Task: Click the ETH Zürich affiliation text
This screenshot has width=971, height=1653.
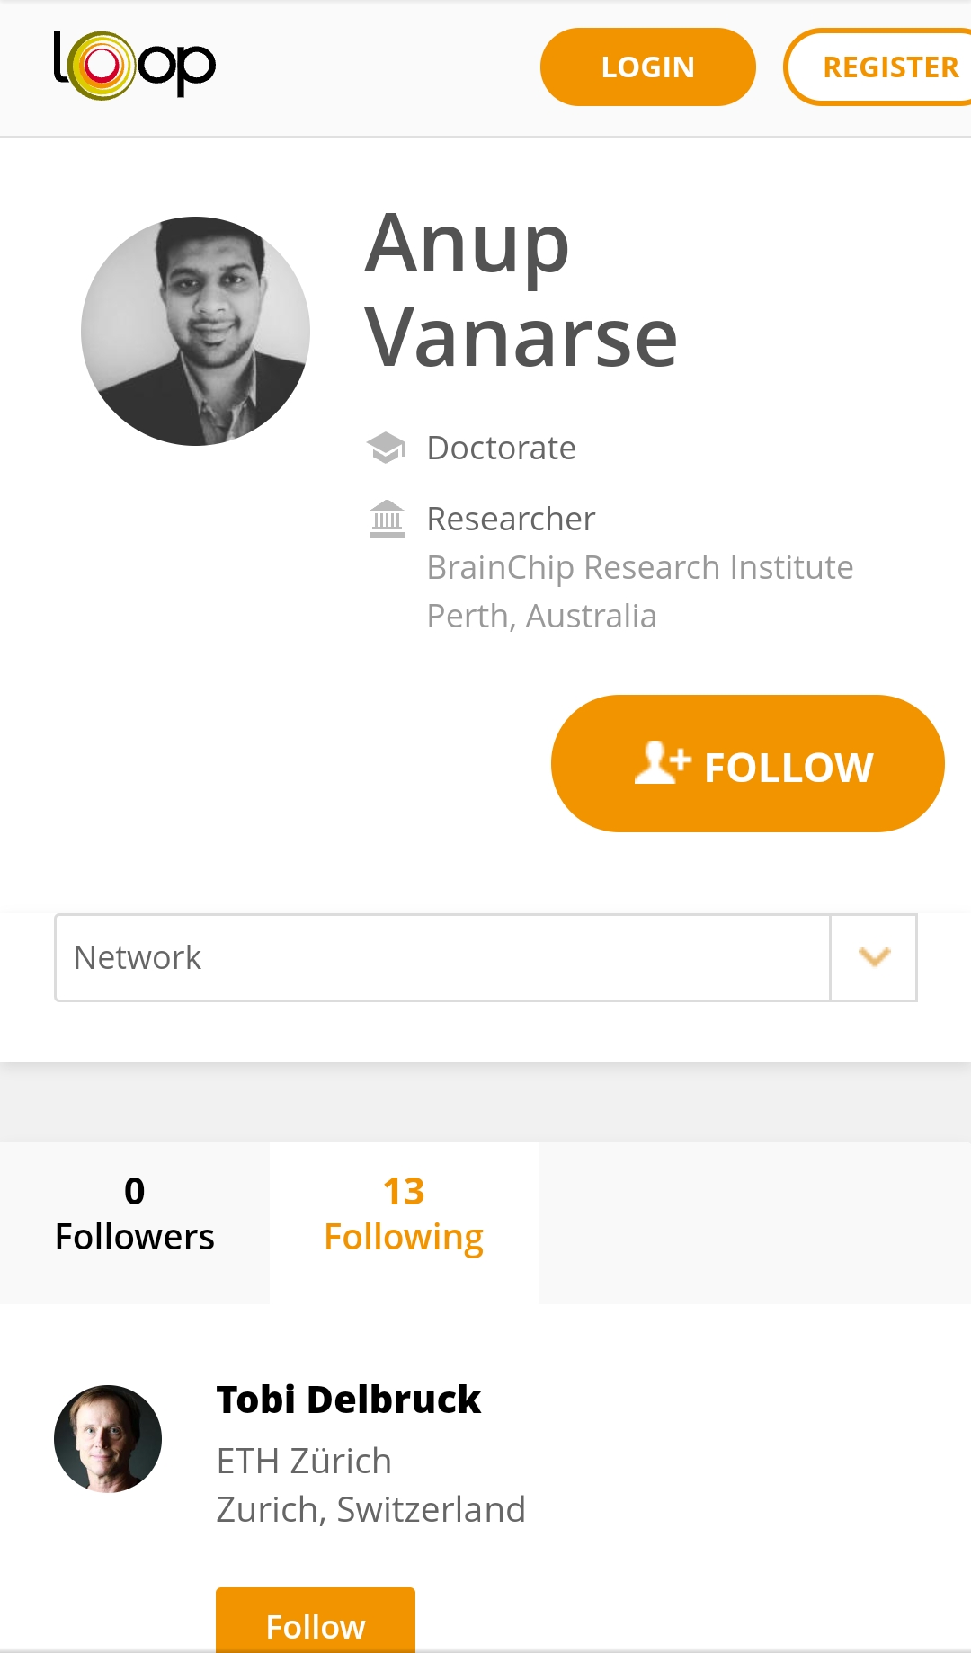Action: (304, 1462)
